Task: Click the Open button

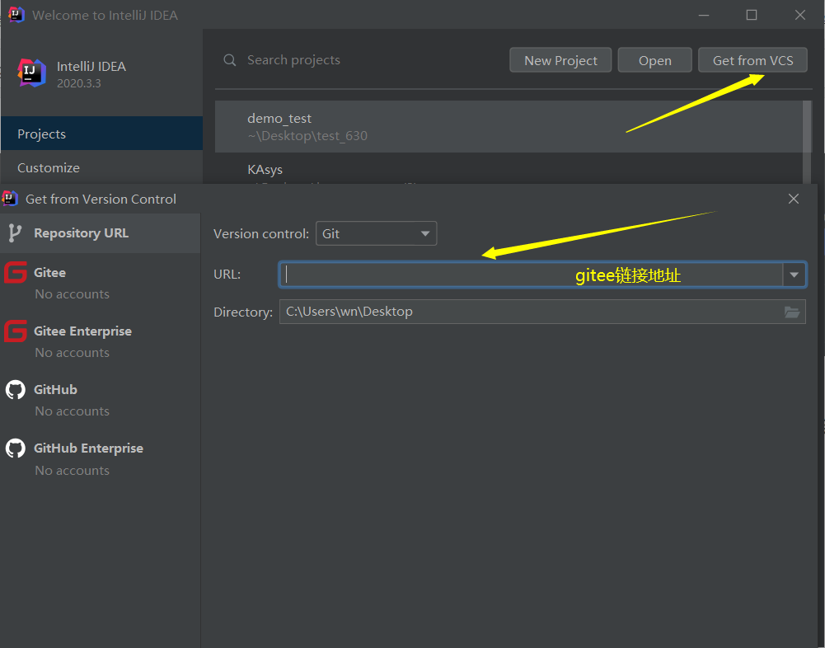Action: pyautogui.click(x=654, y=60)
